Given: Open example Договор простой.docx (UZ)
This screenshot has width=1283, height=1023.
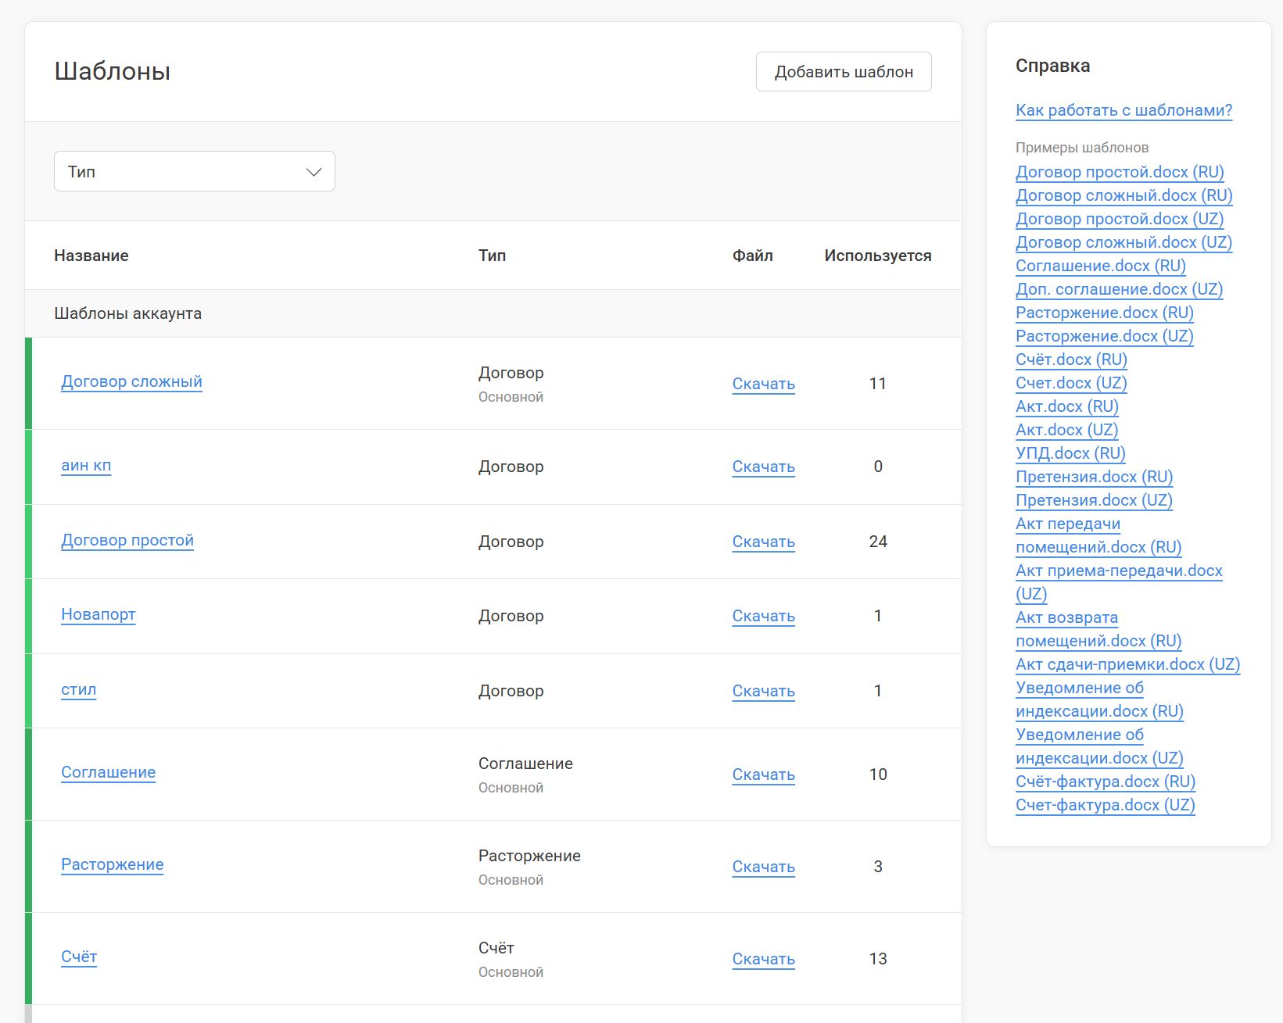Looking at the screenshot, I should point(1120,219).
